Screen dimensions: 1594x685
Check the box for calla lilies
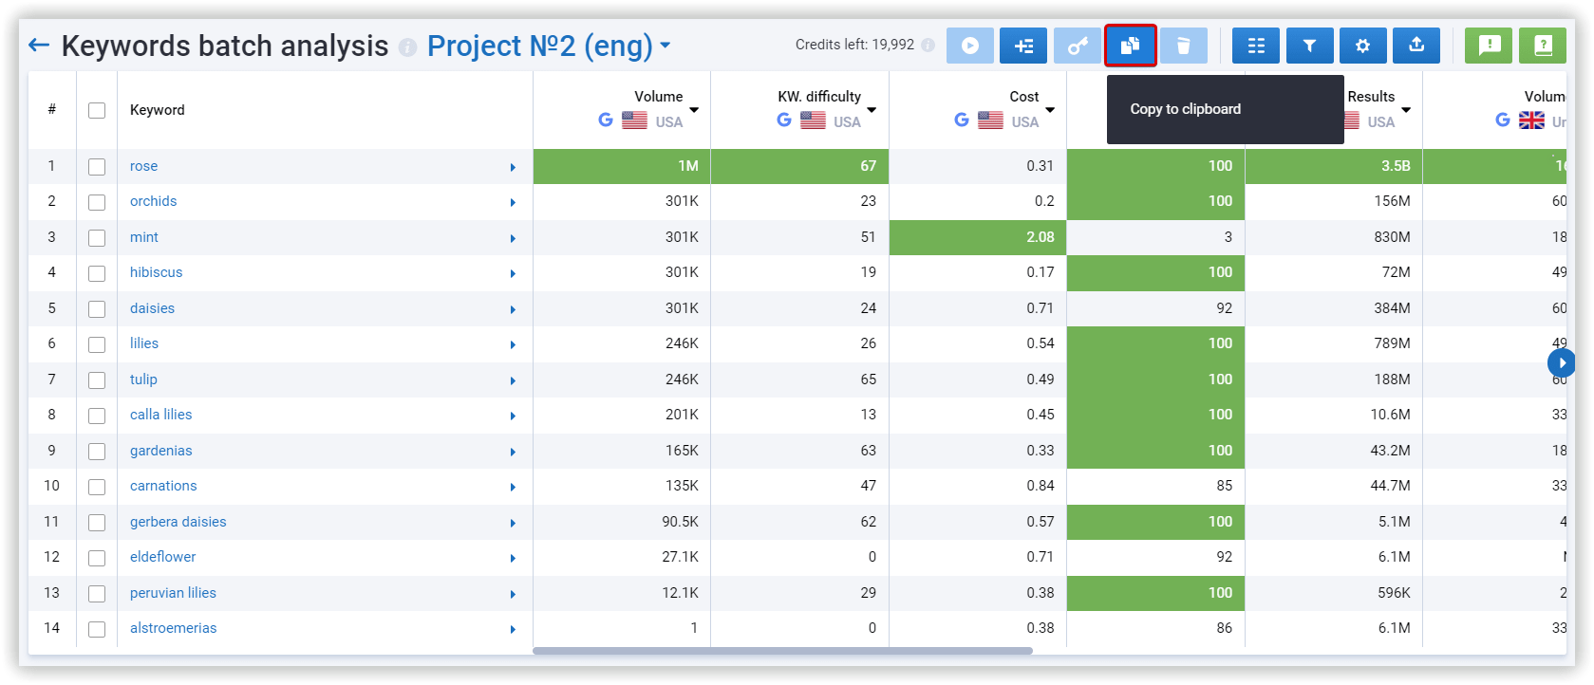pos(97,416)
